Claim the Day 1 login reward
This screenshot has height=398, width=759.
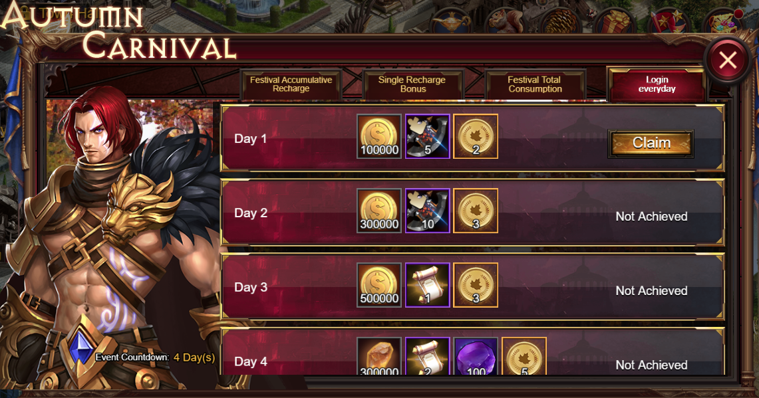click(651, 143)
